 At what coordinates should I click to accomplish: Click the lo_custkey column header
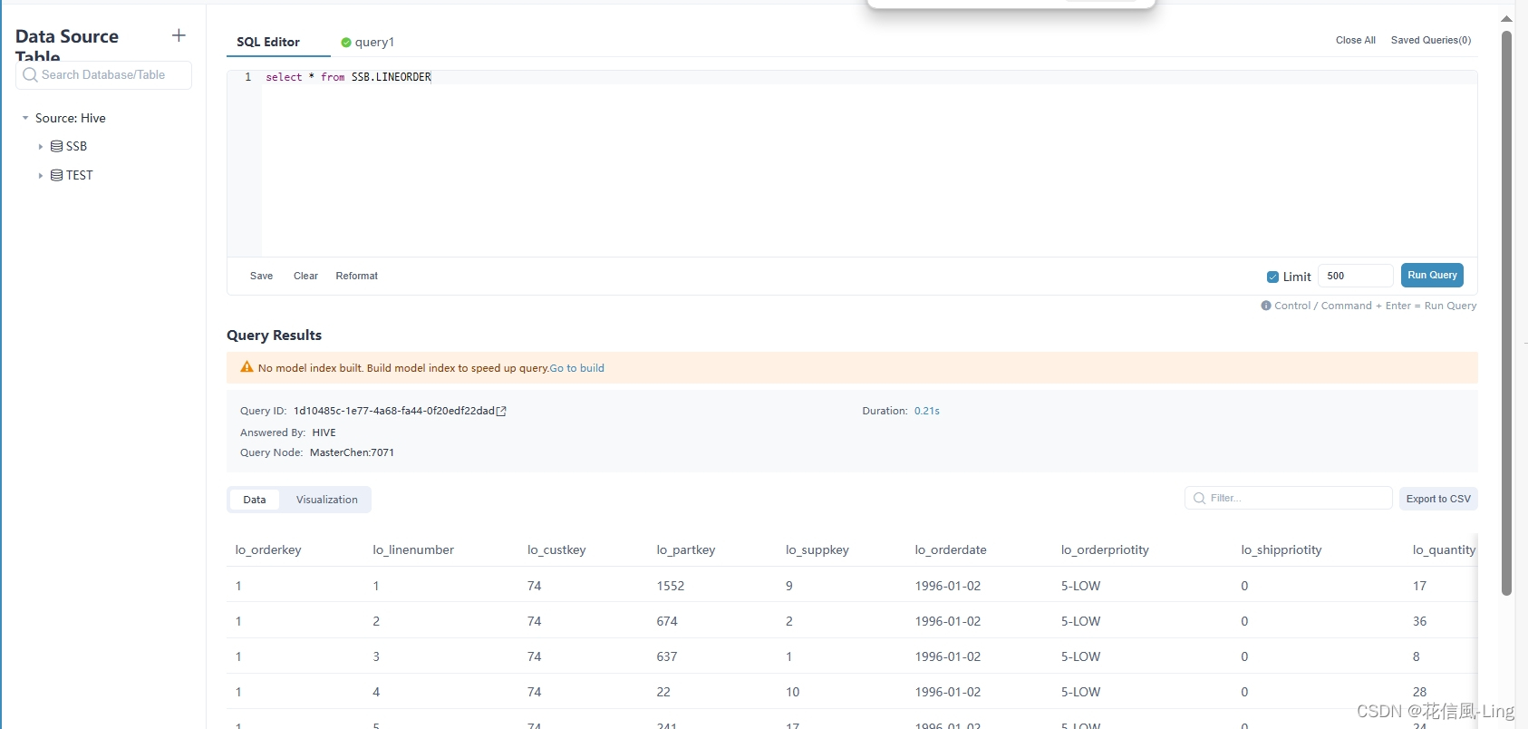click(x=556, y=549)
